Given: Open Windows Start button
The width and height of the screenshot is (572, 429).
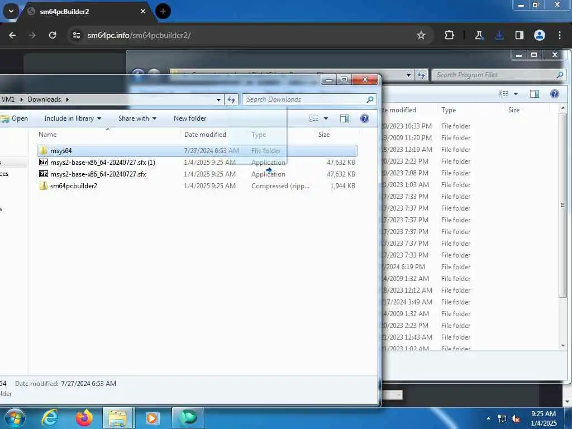Looking at the screenshot, I should [15, 418].
